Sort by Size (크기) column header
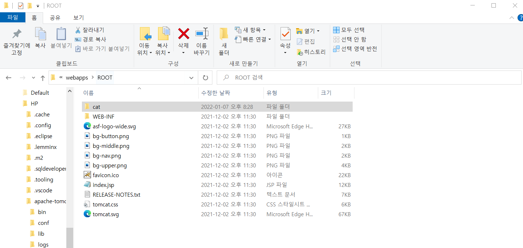The image size is (523, 248). pos(336,93)
